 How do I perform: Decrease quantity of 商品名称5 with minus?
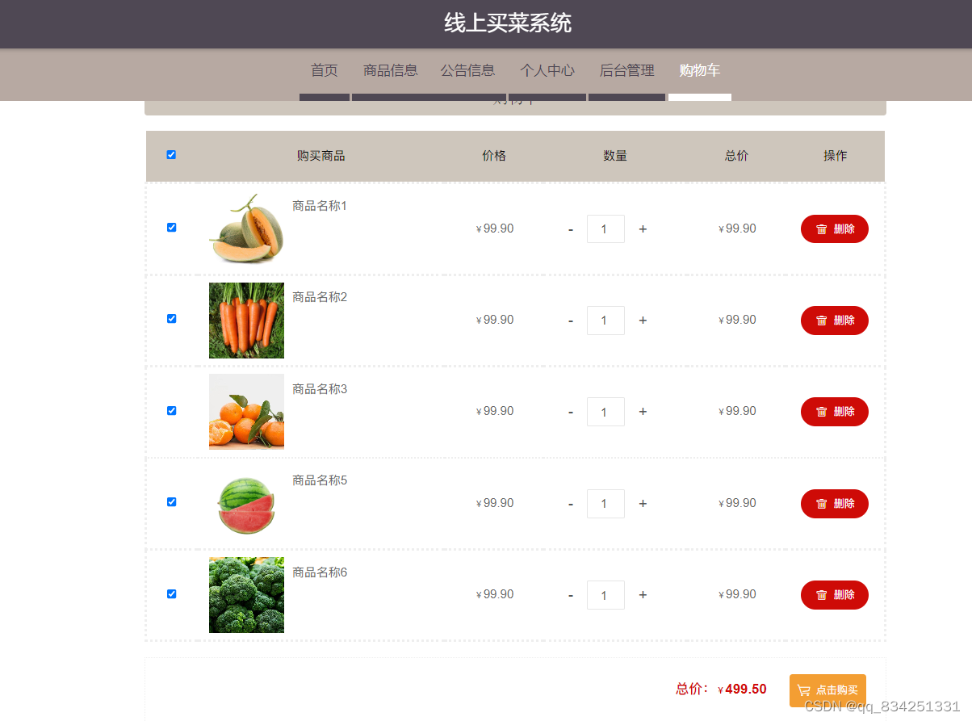coord(571,504)
